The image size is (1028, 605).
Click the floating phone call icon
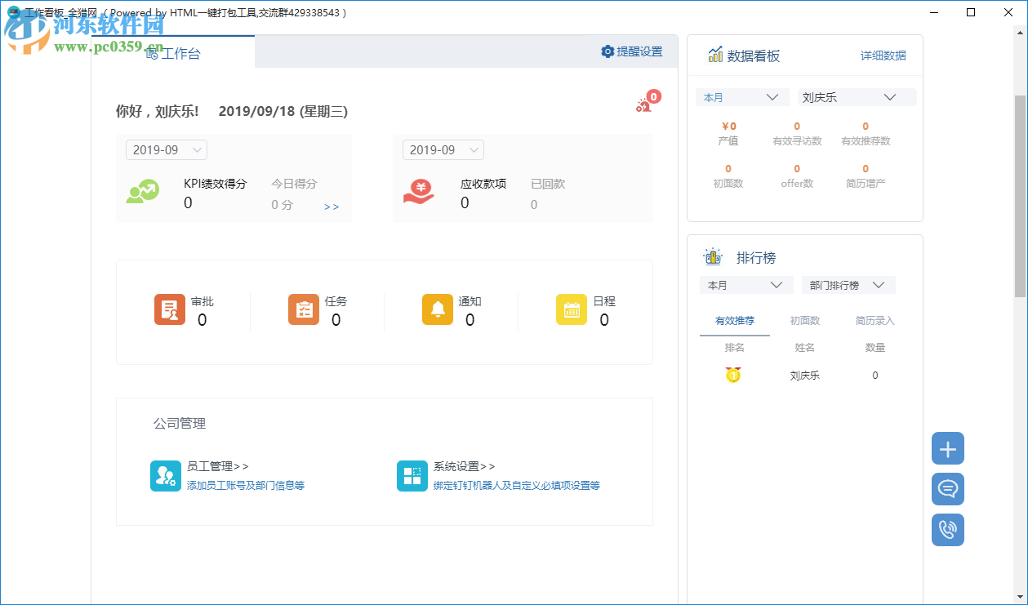pyautogui.click(x=947, y=530)
